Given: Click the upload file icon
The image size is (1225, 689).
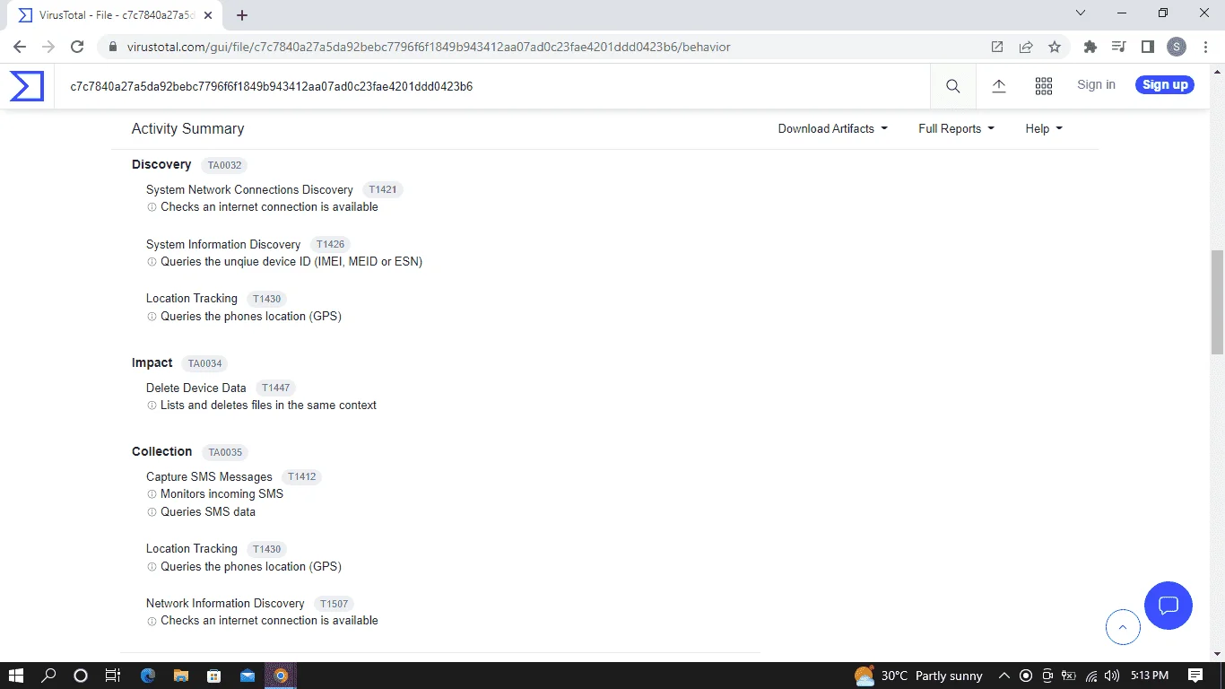Looking at the screenshot, I should [998, 86].
